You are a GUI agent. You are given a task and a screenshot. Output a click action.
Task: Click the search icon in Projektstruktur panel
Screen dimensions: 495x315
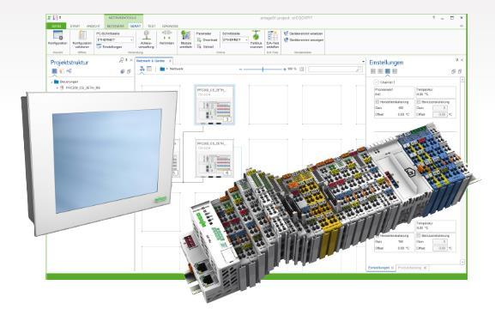pos(122,60)
